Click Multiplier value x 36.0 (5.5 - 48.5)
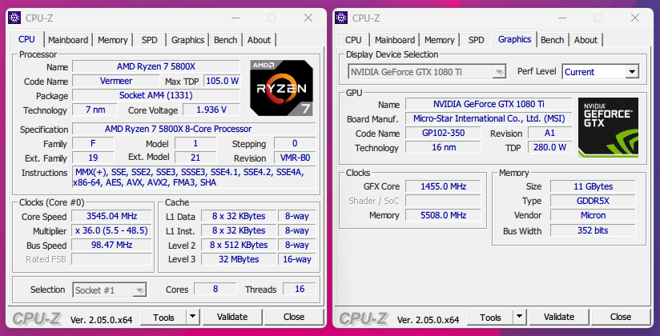The image size is (660, 336). pos(111,231)
